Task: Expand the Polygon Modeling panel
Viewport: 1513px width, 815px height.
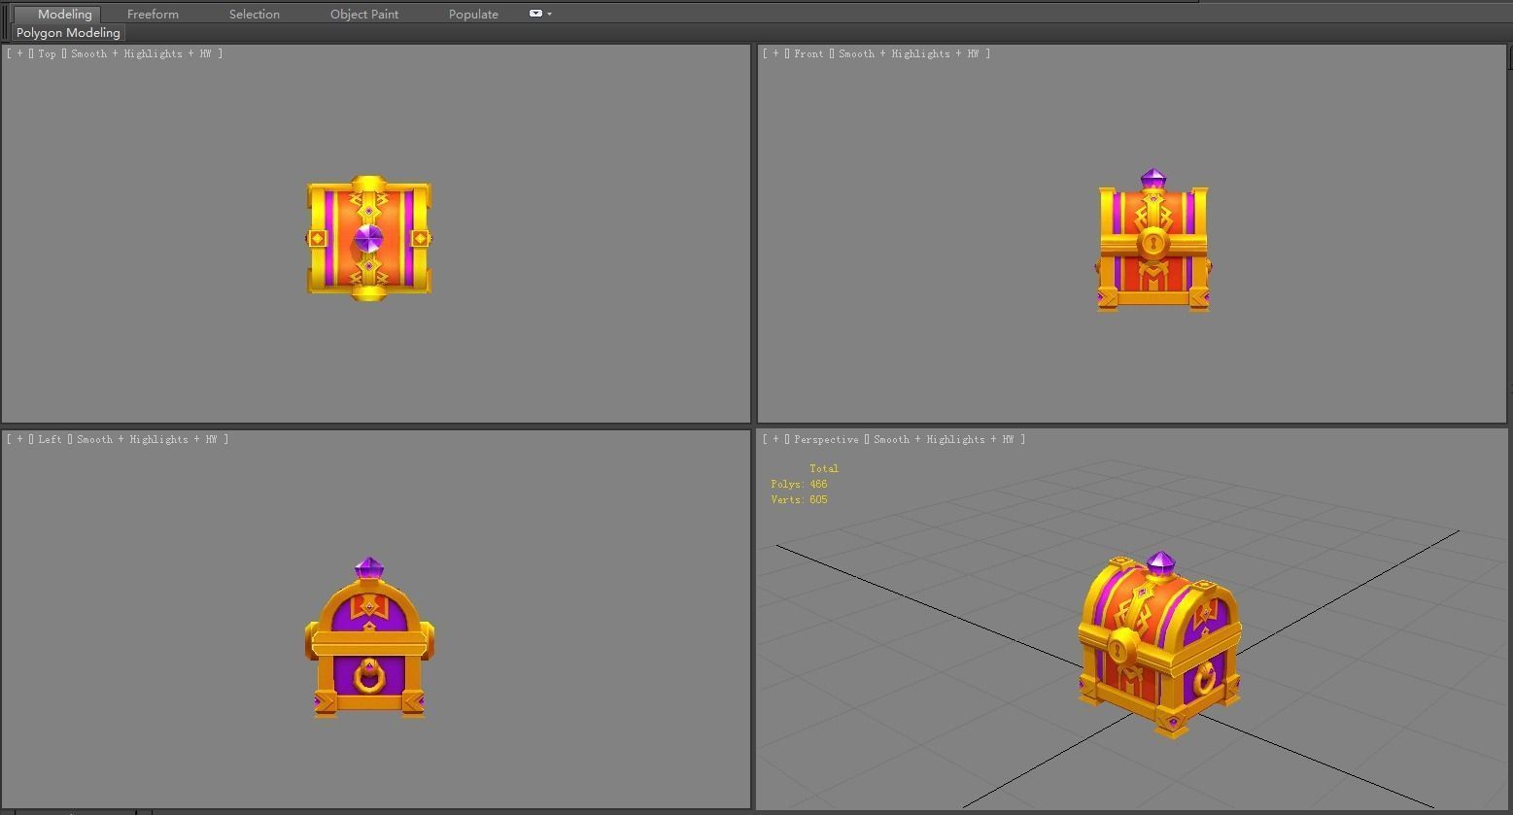Action: click(68, 32)
